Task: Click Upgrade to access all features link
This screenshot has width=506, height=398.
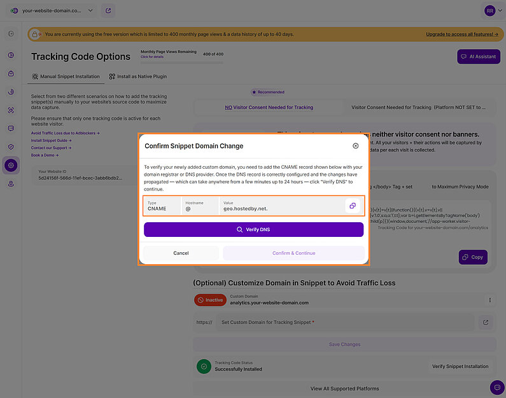Action: (x=461, y=34)
